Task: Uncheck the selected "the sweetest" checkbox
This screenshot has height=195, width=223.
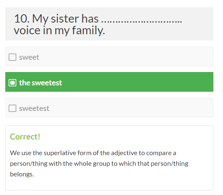Action: 12,82
